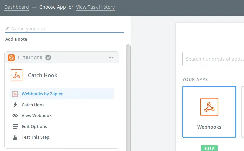Screen dimensions: 244x151
Task: Click the trigger completed checkmark badge
Action: coord(48,58)
